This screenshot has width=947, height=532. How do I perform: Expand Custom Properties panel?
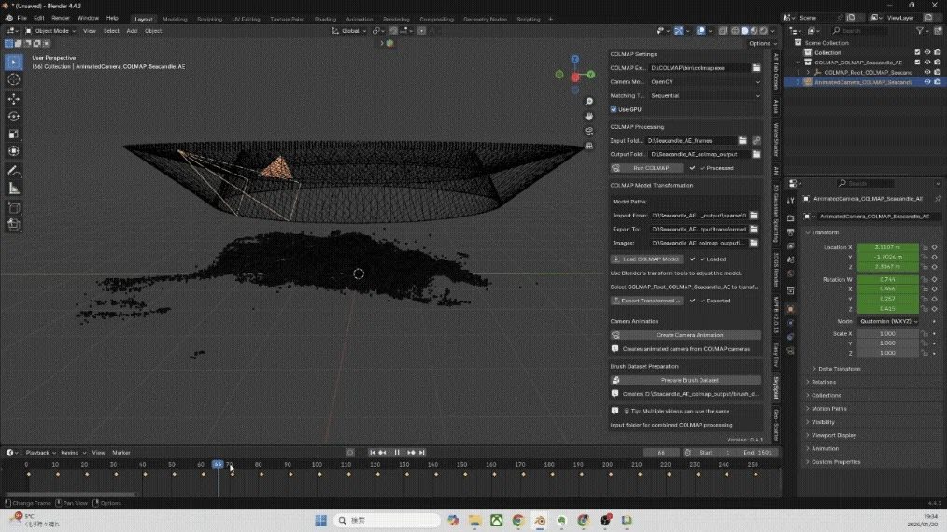(835, 462)
